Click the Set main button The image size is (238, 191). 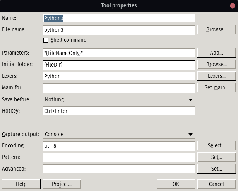(x=216, y=87)
